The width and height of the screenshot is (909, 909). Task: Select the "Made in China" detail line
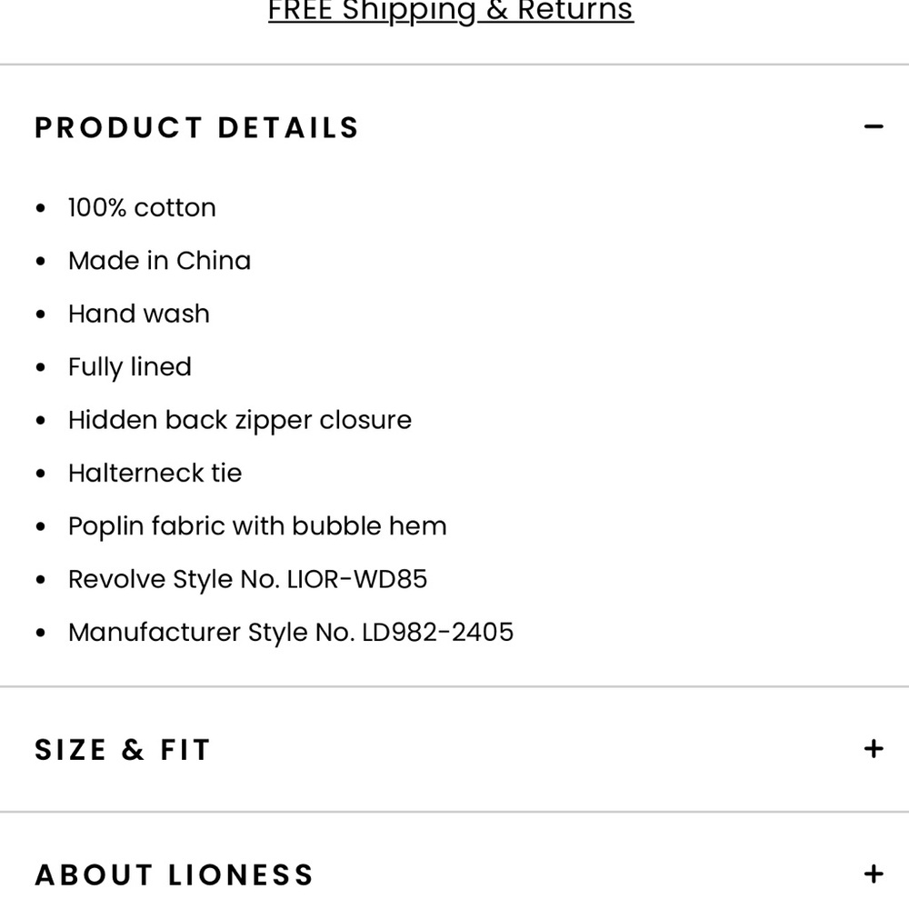159,261
